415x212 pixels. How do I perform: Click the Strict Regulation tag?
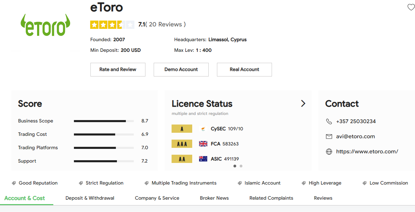(105, 183)
